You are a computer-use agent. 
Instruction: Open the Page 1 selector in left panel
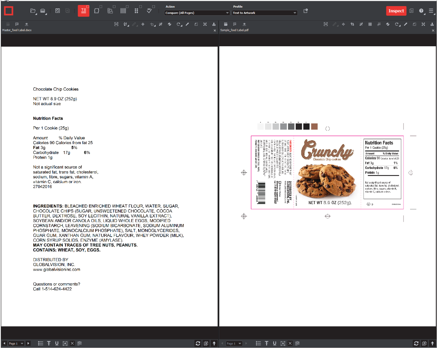click(16, 344)
